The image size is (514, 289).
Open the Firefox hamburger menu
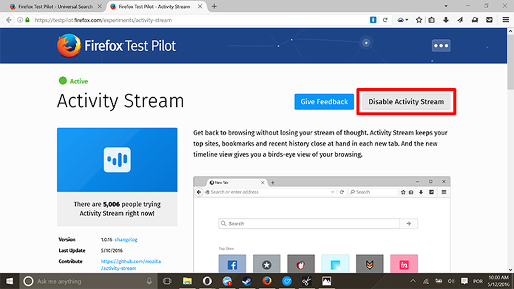coord(505,20)
